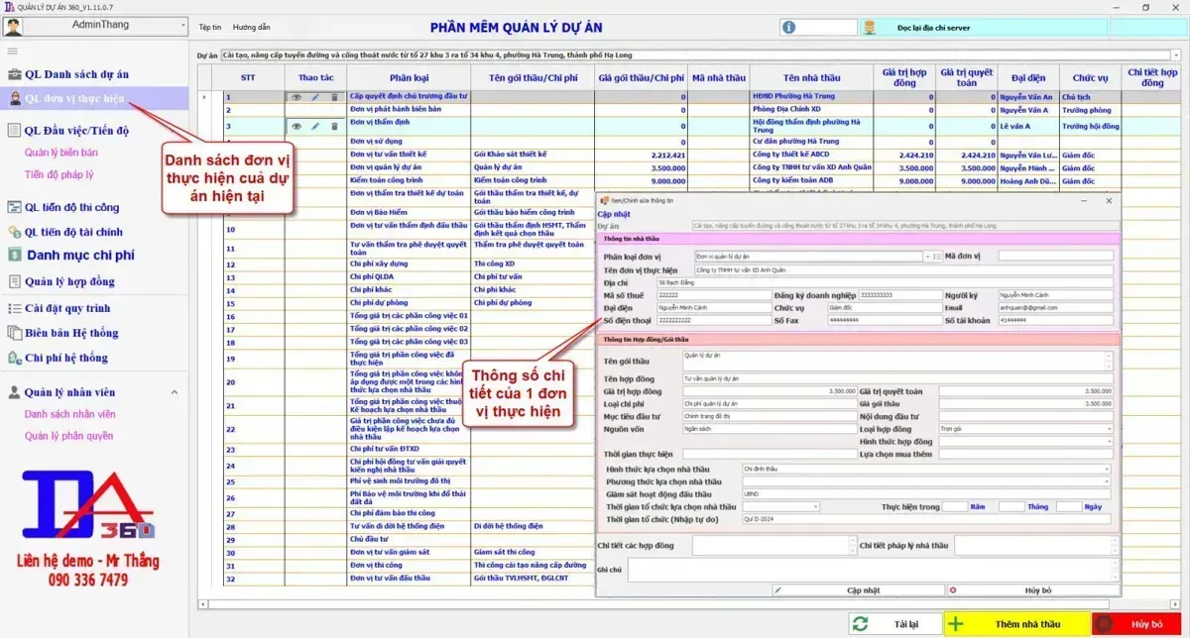Screen dimensions: 1190x638
Task: Open Hình thức hợp đồng dropdown
Action: [x=1108, y=442]
